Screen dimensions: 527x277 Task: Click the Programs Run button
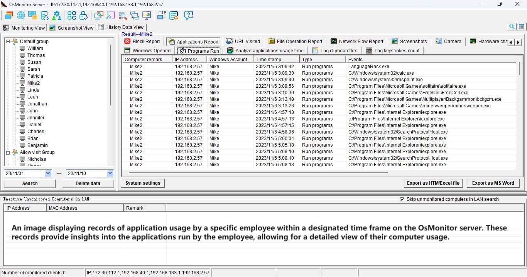199,51
